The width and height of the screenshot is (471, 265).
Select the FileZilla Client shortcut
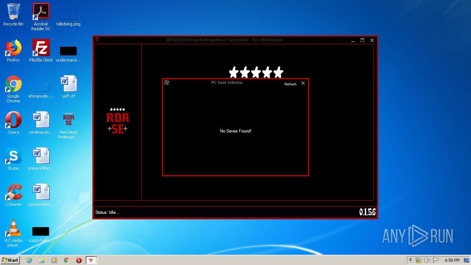(41, 51)
